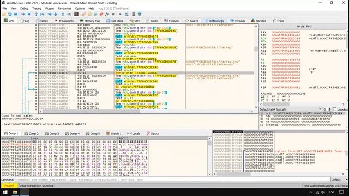Open the Functions fx toolbar icon
Screen dimensions: 349x196
click(107, 14)
